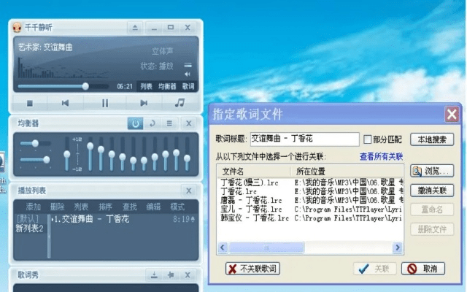Click the music note open-file icon
467x292 pixels.
[x=180, y=103]
